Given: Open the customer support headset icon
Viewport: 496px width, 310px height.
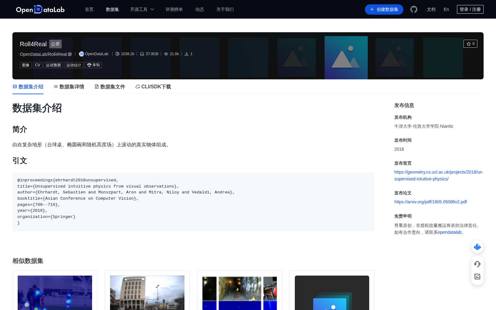Looking at the screenshot, I should click(477, 264).
